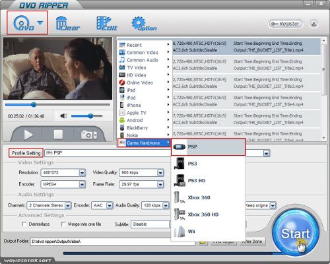The image size is (330, 264).
Task: Click the title list vertical scrollbar
Action: click(323, 69)
